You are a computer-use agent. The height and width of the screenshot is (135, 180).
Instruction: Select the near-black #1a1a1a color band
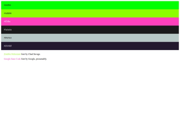click(90, 30)
